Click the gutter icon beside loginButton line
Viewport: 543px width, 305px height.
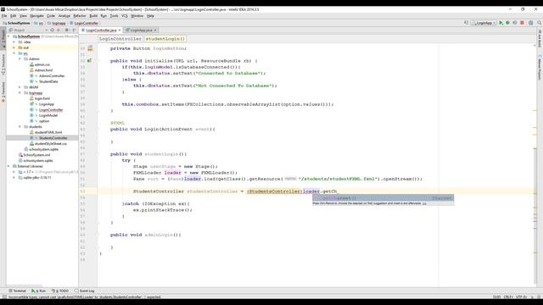(90, 48)
